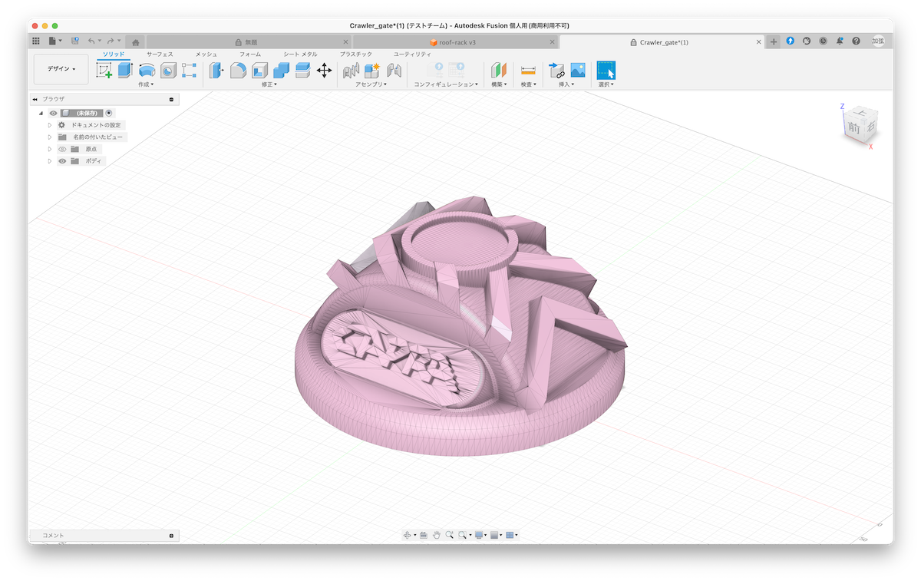
Task: Toggle visibility of the 原点 folder
Action: 62,149
